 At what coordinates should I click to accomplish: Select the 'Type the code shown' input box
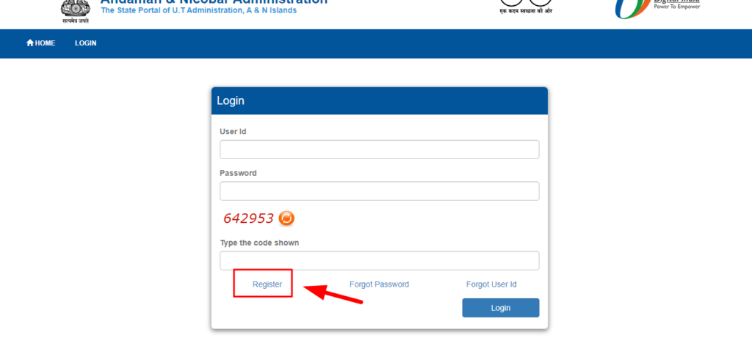pos(380,261)
